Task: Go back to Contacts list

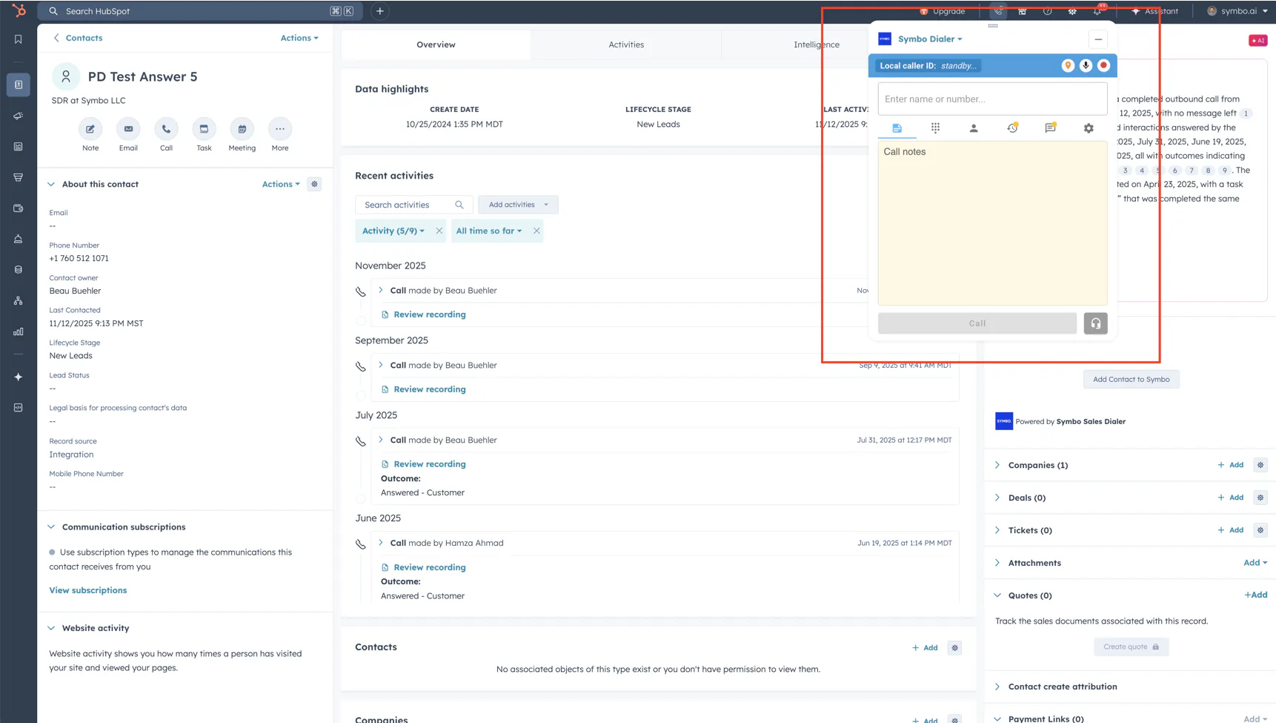Action: pyautogui.click(x=77, y=38)
